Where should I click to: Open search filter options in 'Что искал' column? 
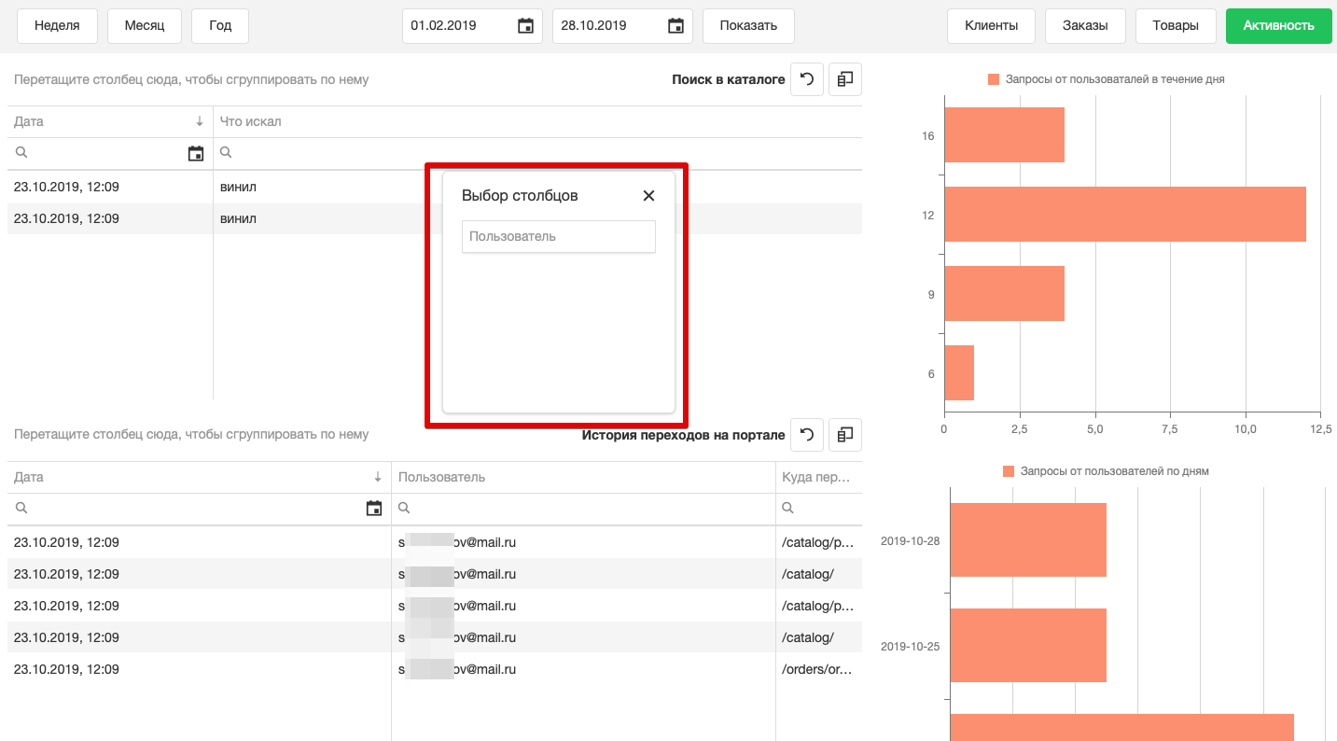click(x=226, y=153)
